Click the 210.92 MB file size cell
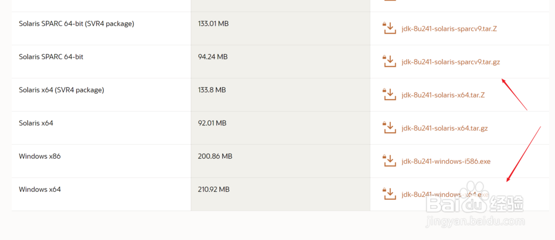This screenshot has height=240, width=555. 214,190
